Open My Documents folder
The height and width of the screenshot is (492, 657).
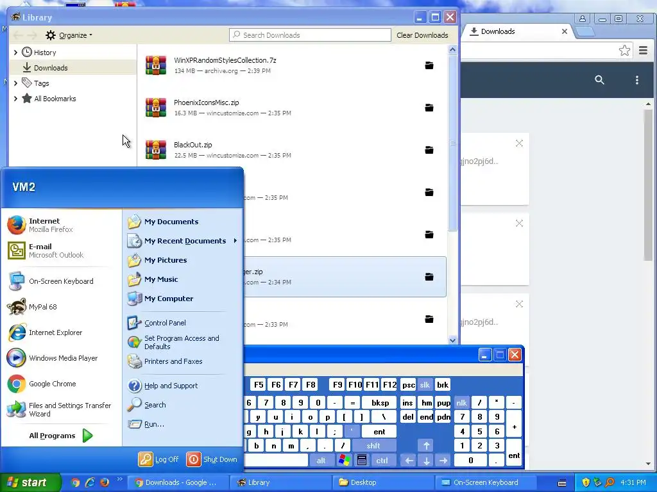[183, 222]
